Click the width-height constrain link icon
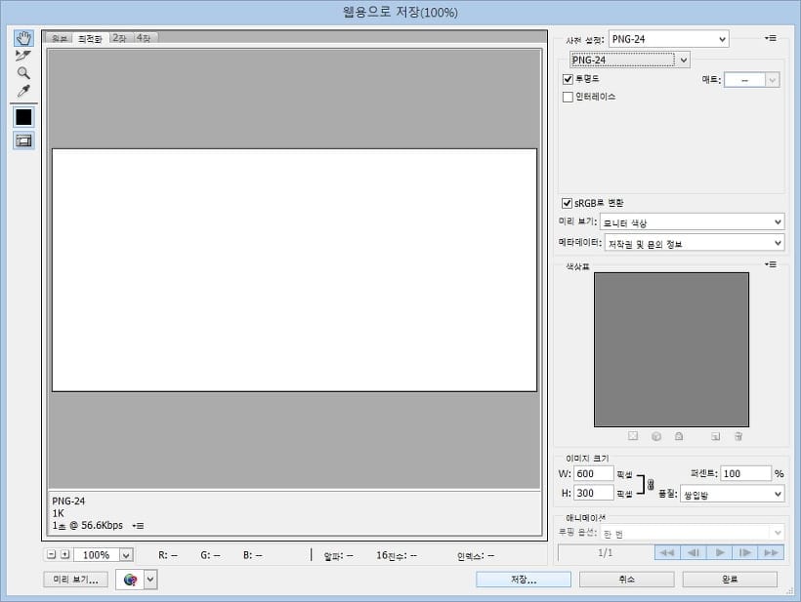Screen dimensions: 801x602 pyautogui.click(x=651, y=484)
